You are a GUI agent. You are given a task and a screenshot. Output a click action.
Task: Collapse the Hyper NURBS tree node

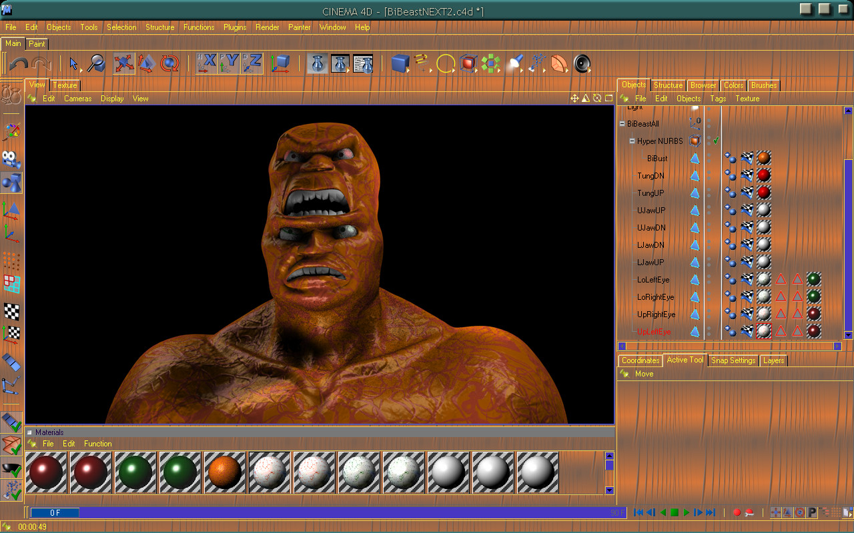(x=632, y=141)
